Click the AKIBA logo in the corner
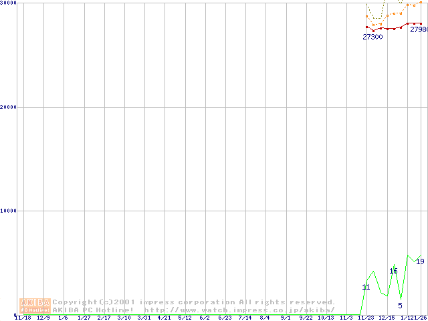The width and height of the screenshot is (428, 321). pos(35,306)
